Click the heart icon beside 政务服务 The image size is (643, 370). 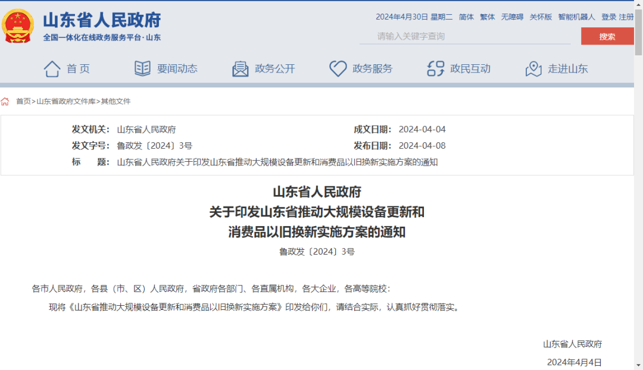tap(338, 69)
